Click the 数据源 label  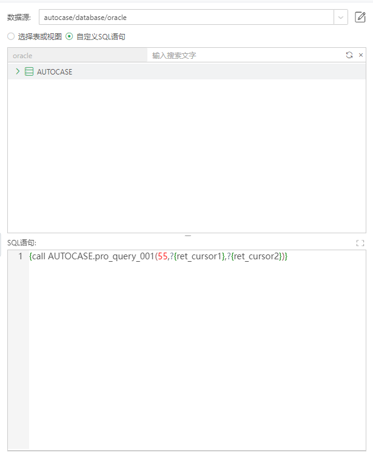coord(19,18)
